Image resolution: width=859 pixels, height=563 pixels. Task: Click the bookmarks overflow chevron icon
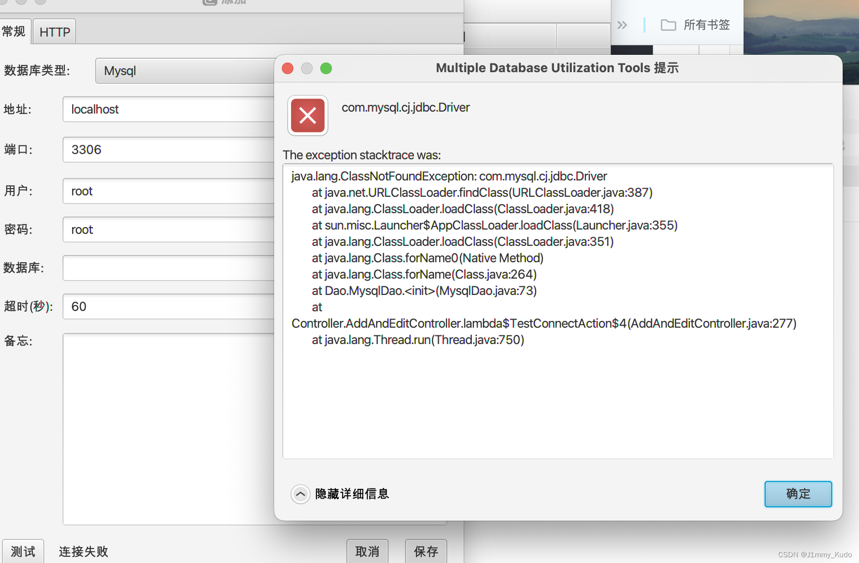click(x=622, y=25)
